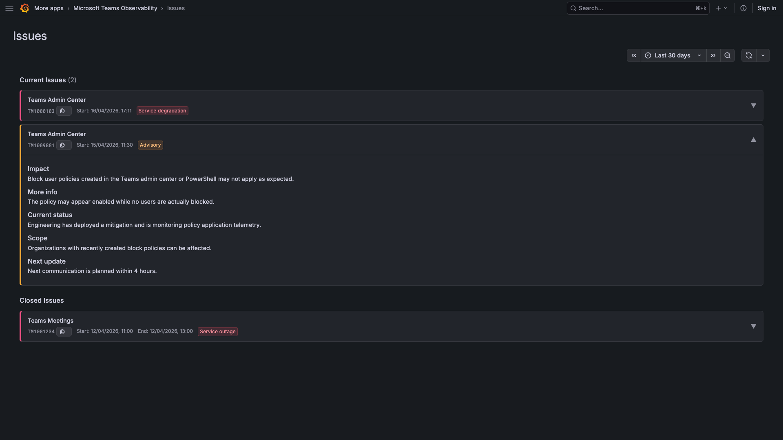
Task: Click the Grafana logo icon
Action: point(24,8)
